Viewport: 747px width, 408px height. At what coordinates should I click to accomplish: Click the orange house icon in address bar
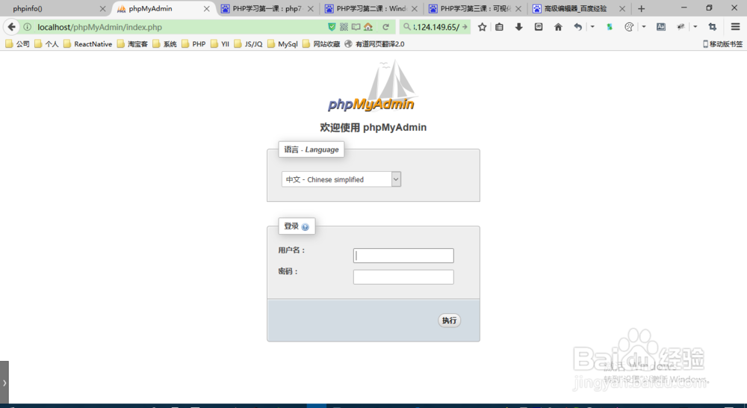(x=368, y=27)
